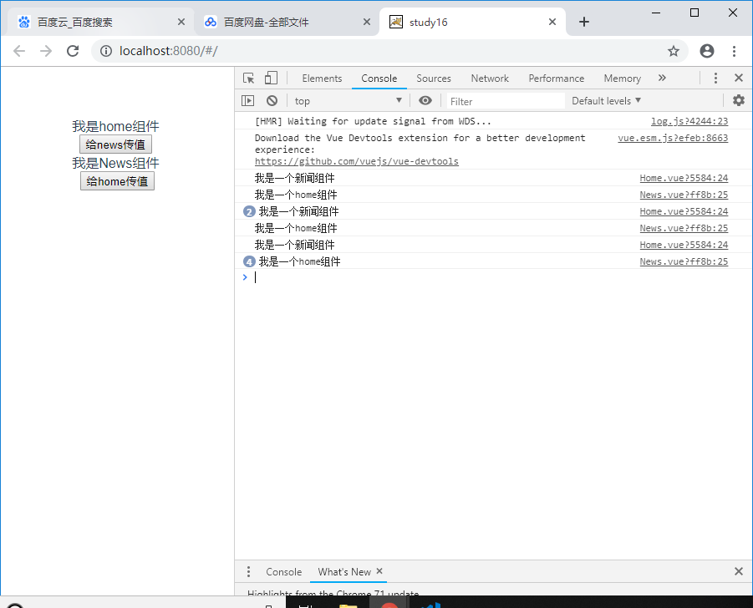753x608 pixels.
Task: Open the log.js?4244:23 source link
Action: (689, 121)
